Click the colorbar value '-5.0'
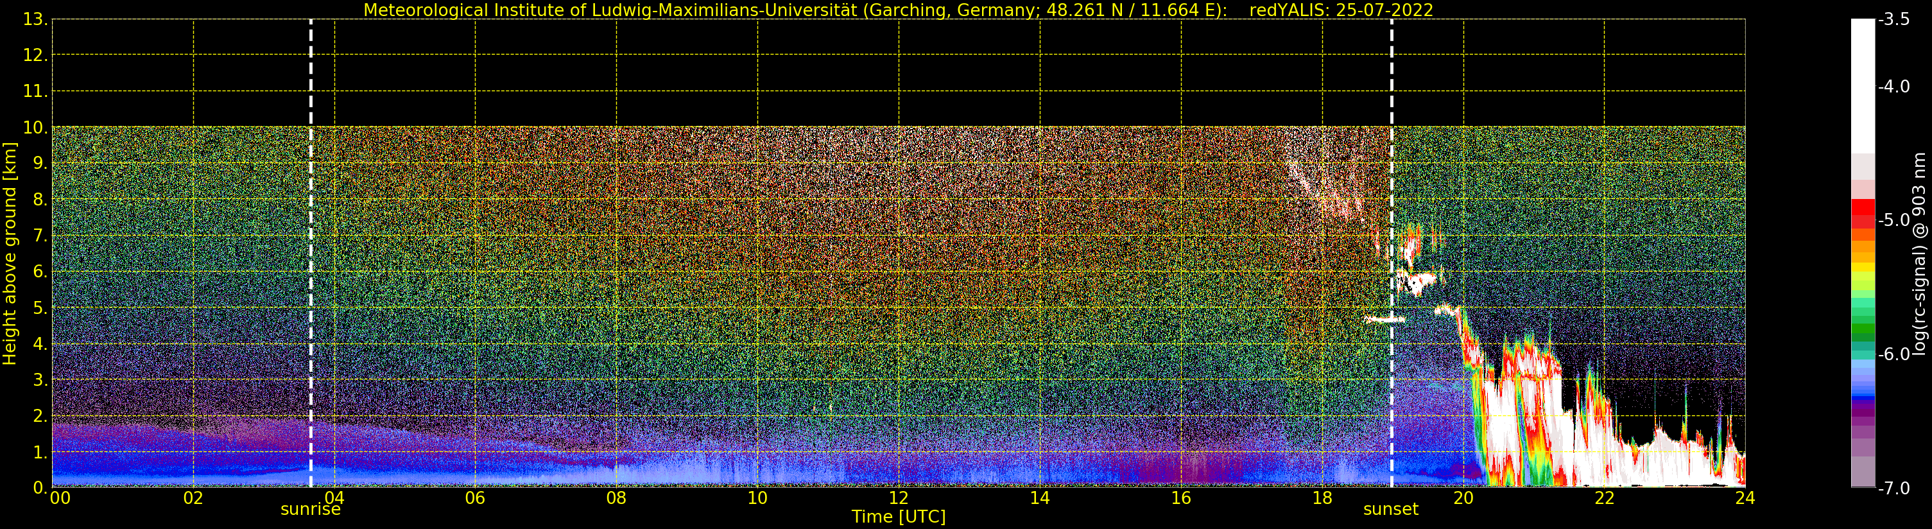The width and height of the screenshot is (1932, 529). 1895,220
